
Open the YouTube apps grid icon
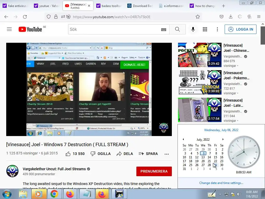click(x=205, y=29)
